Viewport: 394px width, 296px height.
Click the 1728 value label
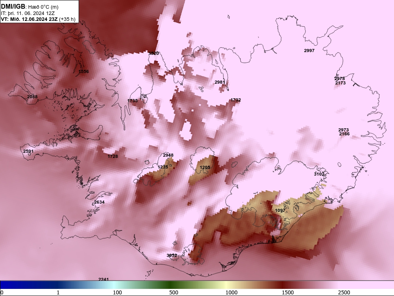[113, 156]
